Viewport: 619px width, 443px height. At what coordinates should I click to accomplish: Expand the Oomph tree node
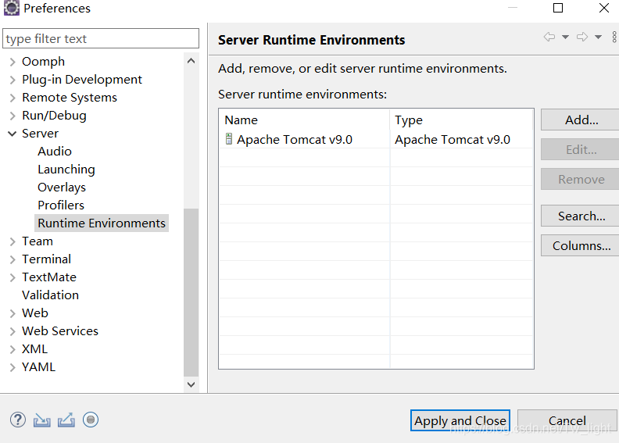point(13,62)
